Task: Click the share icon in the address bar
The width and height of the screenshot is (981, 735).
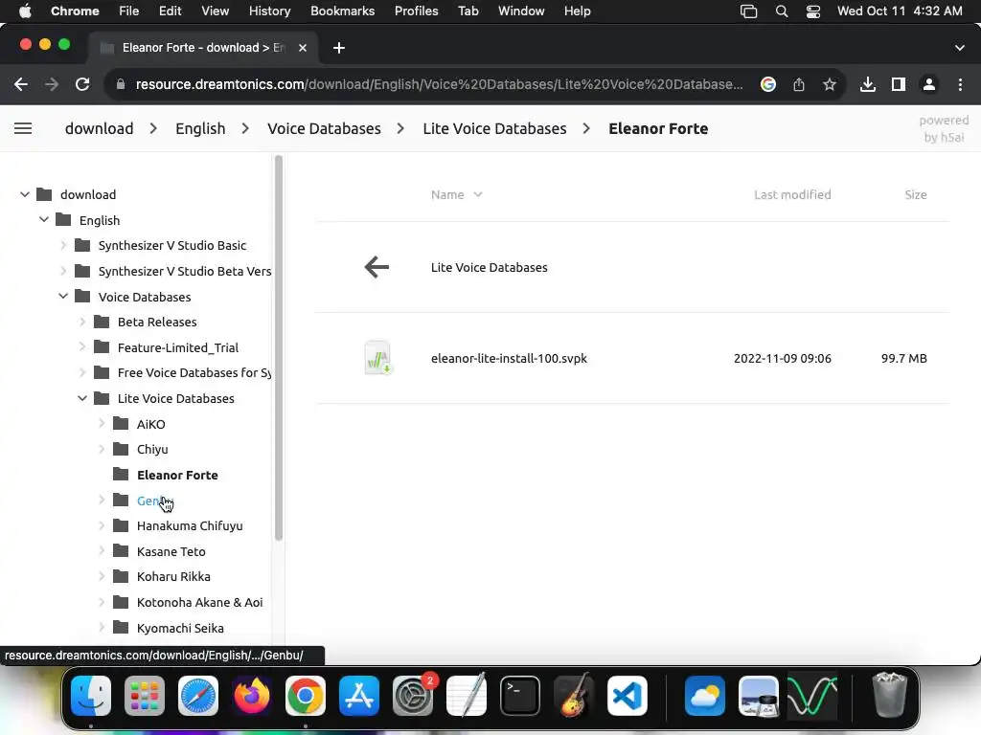Action: click(x=799, y=84)
